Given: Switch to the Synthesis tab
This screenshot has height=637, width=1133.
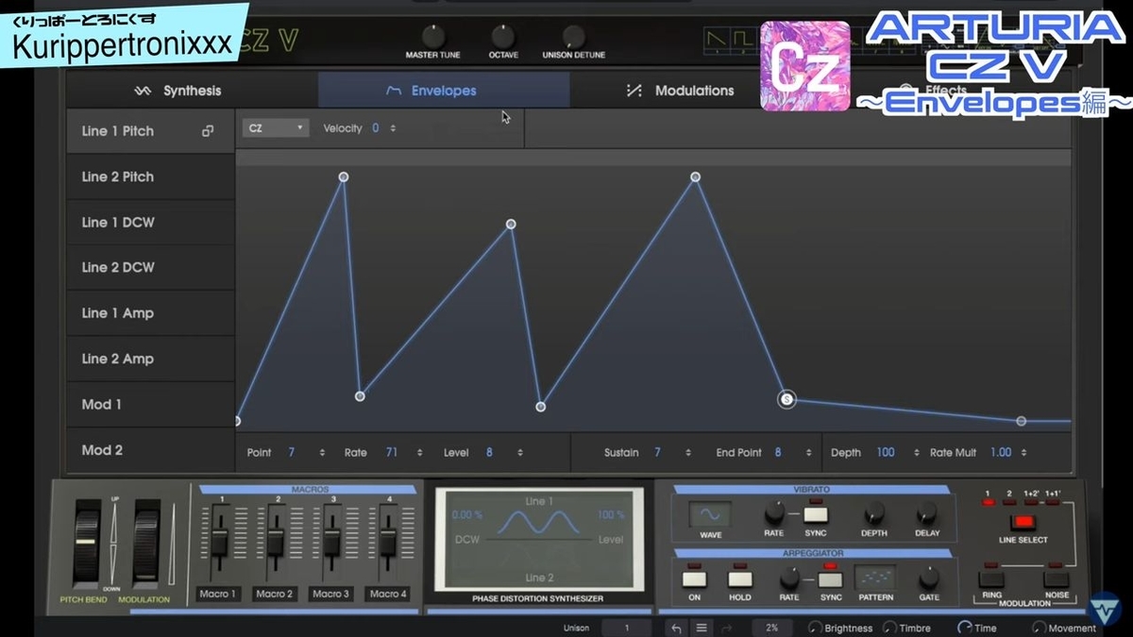Looking at the screenshot, I should [192, 91].
